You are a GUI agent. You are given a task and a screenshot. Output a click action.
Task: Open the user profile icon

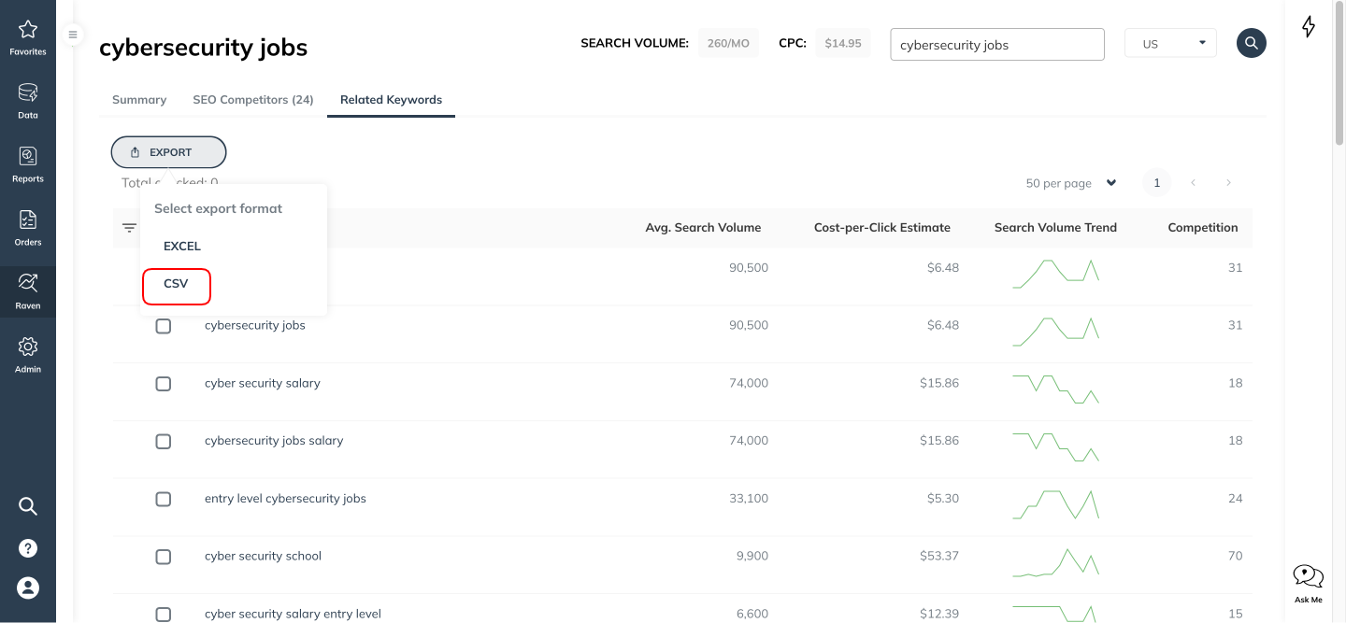coord(28,588)
